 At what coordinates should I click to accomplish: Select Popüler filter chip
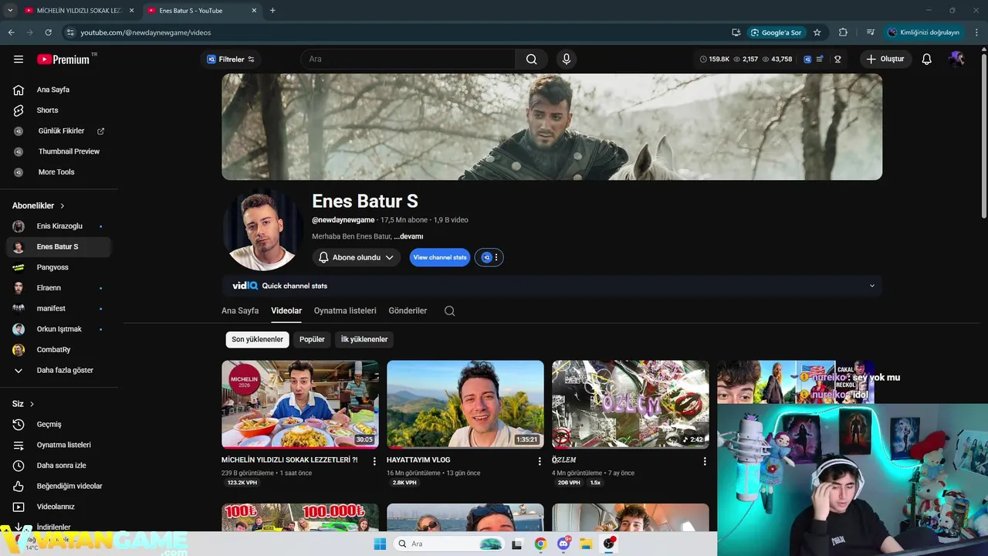[x=312, y=339]
